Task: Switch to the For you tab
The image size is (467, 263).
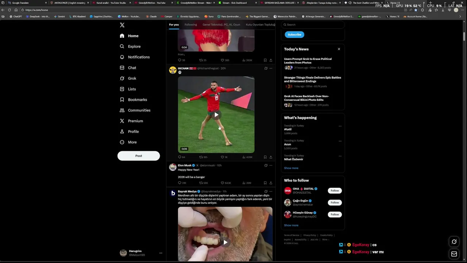Action: (174, 24)
